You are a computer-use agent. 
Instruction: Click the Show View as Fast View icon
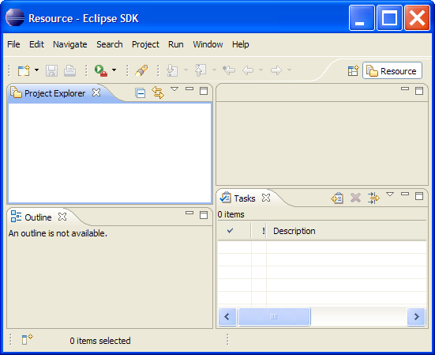click(x=27, y=339)
